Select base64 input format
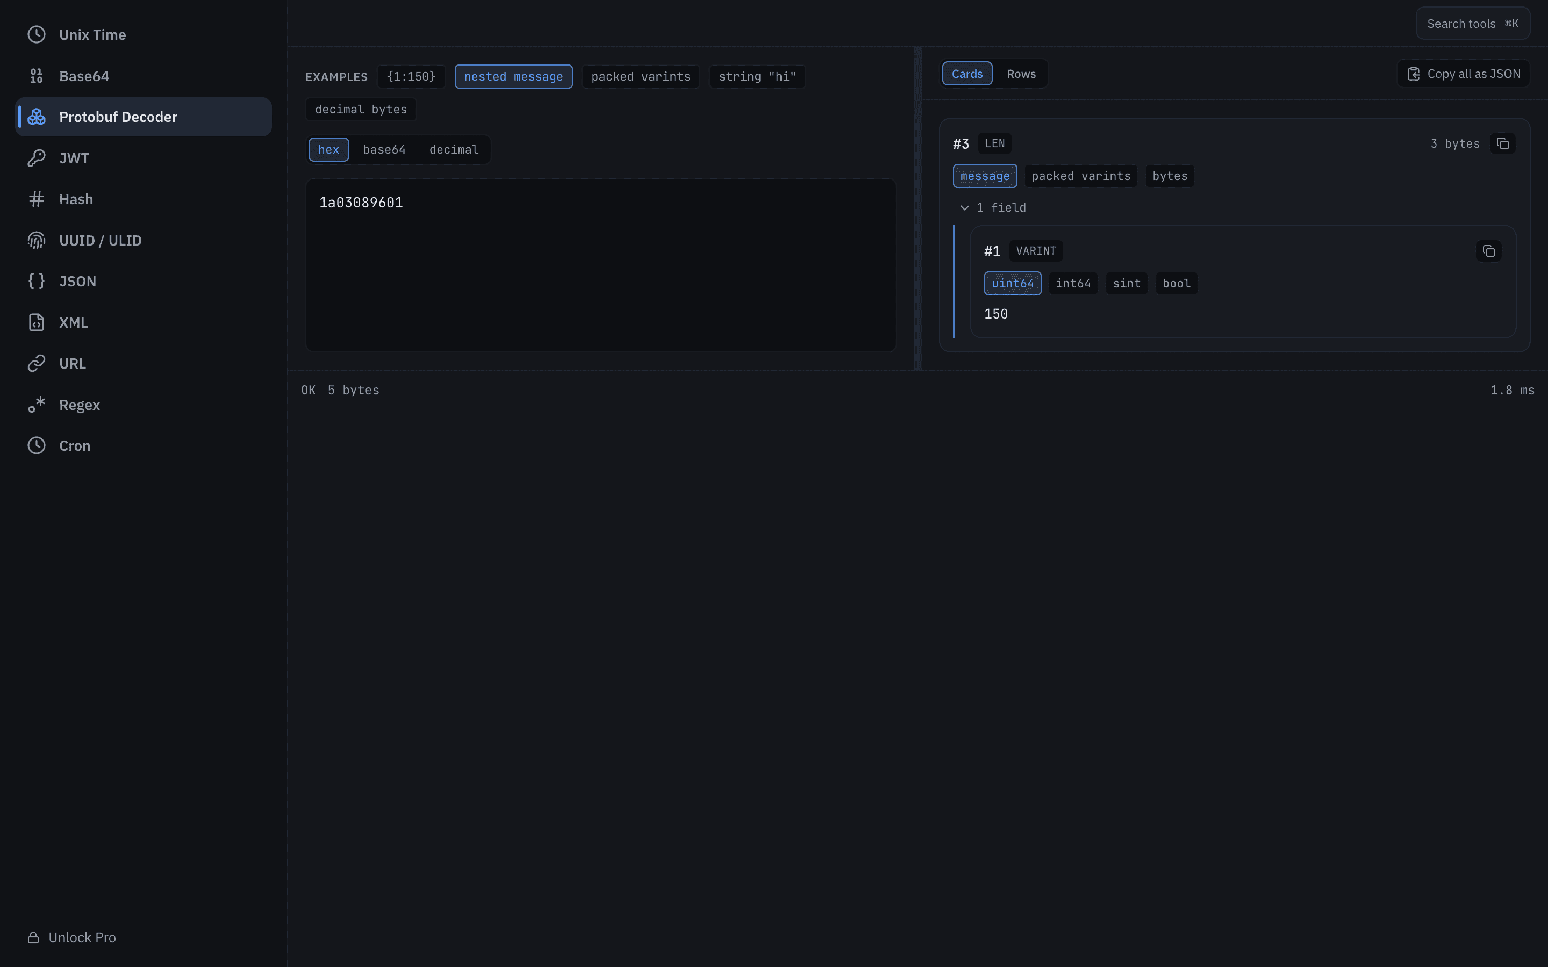1548x967 pixels. [x=384, y=150]
